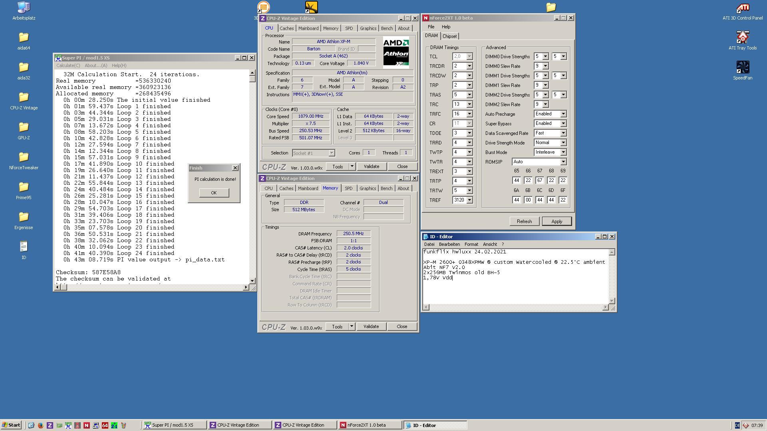Image resolution: width=767 pixels, height=431 pixels.
Task: Click the system clock 07:39
Action: (757, 425)
